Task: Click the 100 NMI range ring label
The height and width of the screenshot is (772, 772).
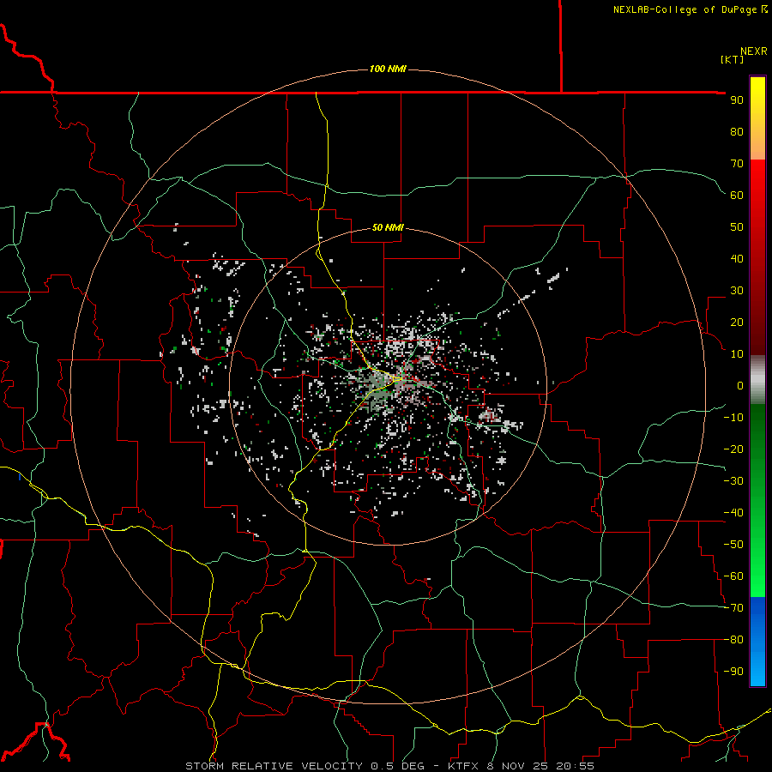Action: click(x=388, y=69)
